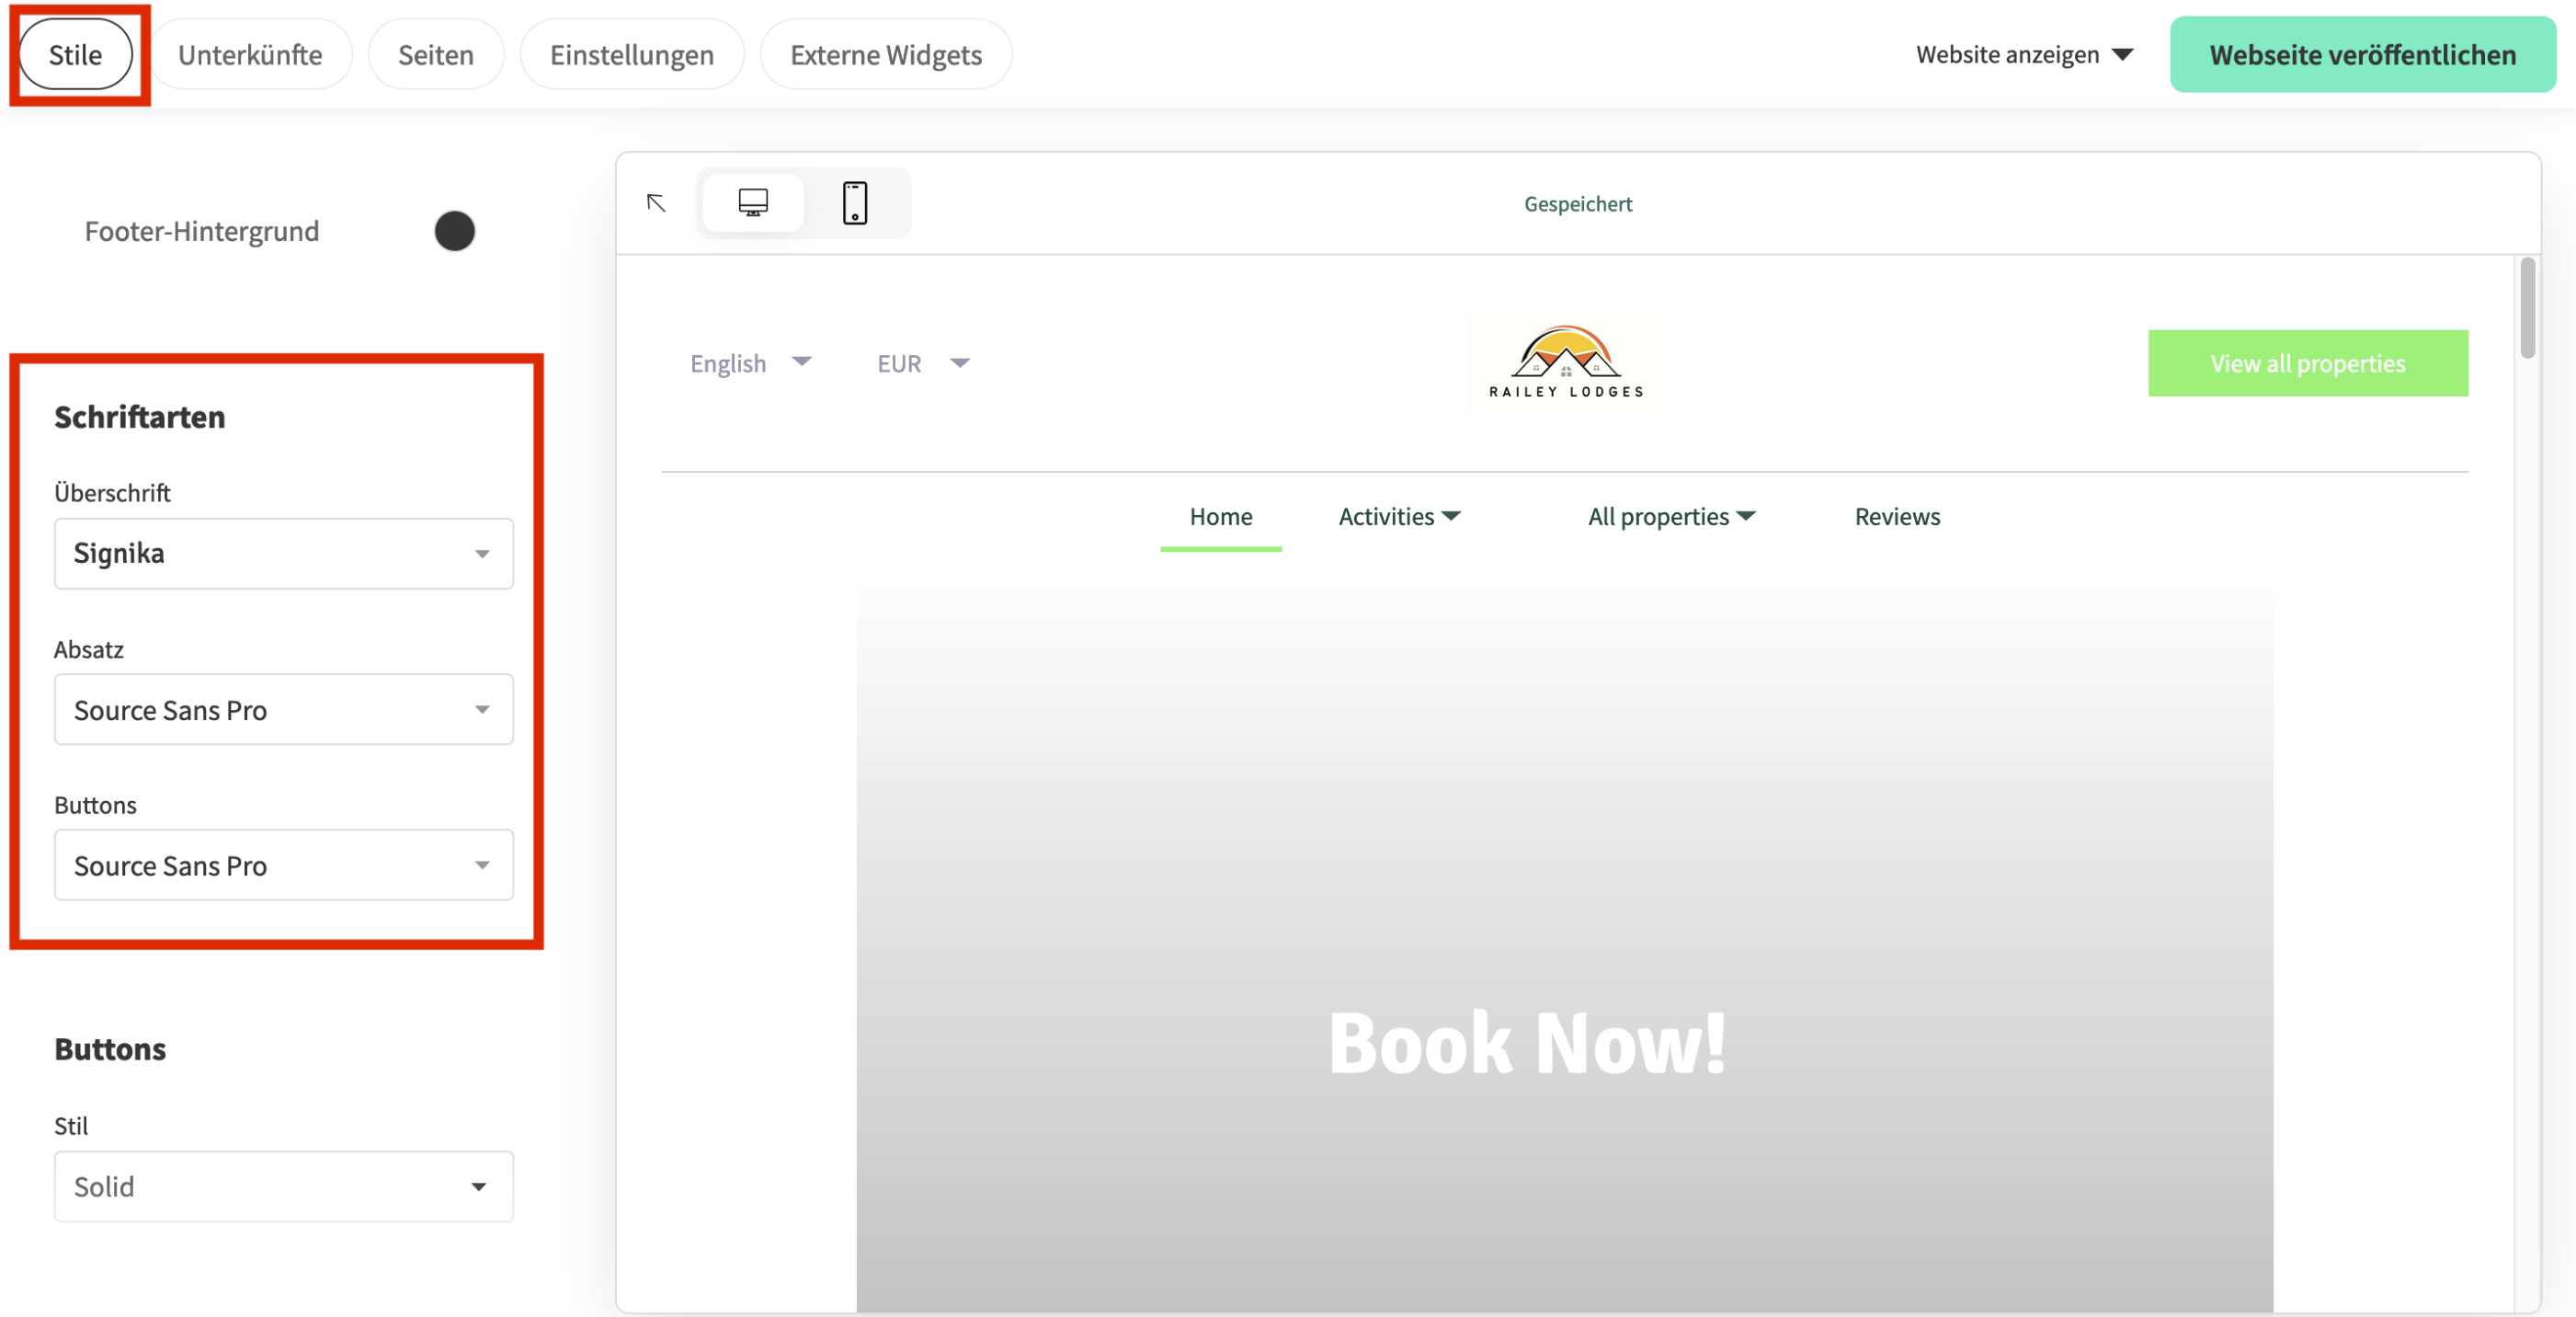
Task: Click the diagonal arrow above the preview
Action: tap(657, 202)
